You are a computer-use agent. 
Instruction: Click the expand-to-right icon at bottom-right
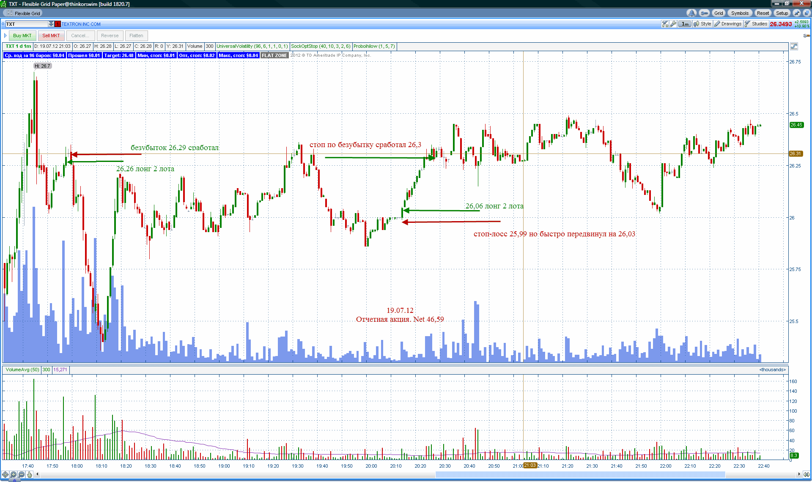click(x=806, y=474)
